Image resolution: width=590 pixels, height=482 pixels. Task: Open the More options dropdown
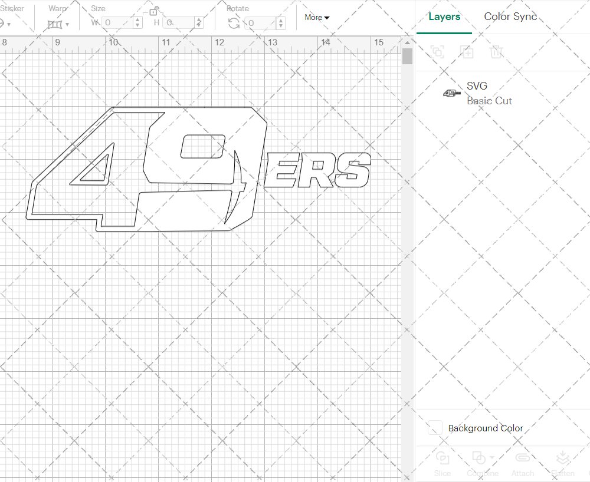click(316, 18)
